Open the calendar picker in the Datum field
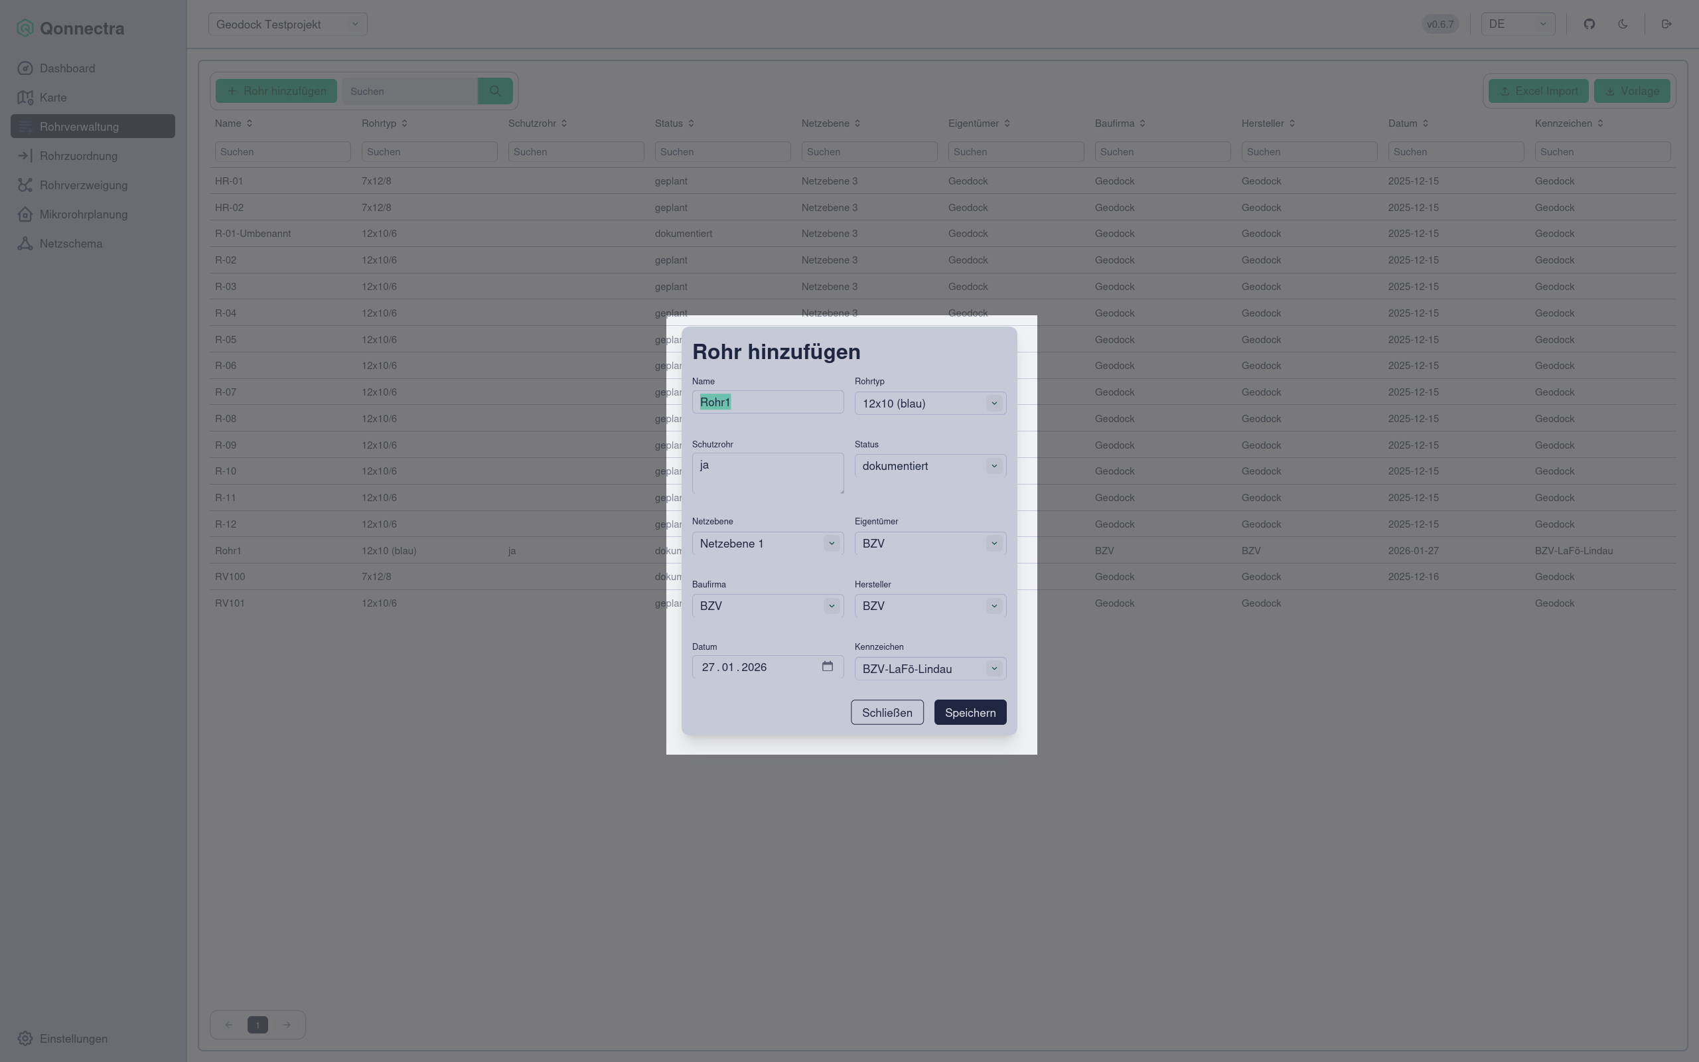The width and height of the screenshot is (1699, 1062). (x=828, y=666)
